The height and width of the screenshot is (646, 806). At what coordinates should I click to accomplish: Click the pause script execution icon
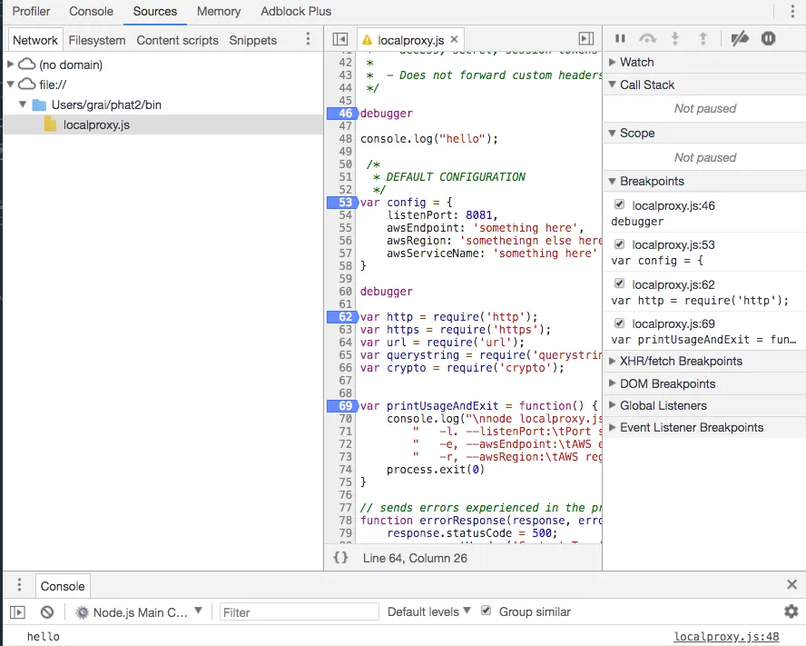tap(621, 38)
